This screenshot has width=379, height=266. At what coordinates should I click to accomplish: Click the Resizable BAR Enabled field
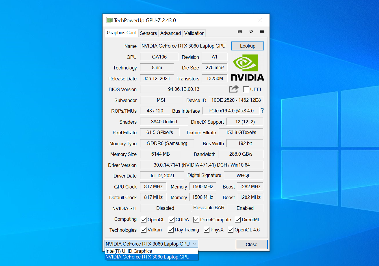click(245, 208)
